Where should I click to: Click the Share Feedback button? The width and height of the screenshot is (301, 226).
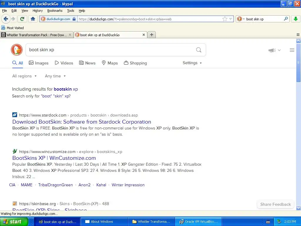pyautogui.click(x=275, y=204)
